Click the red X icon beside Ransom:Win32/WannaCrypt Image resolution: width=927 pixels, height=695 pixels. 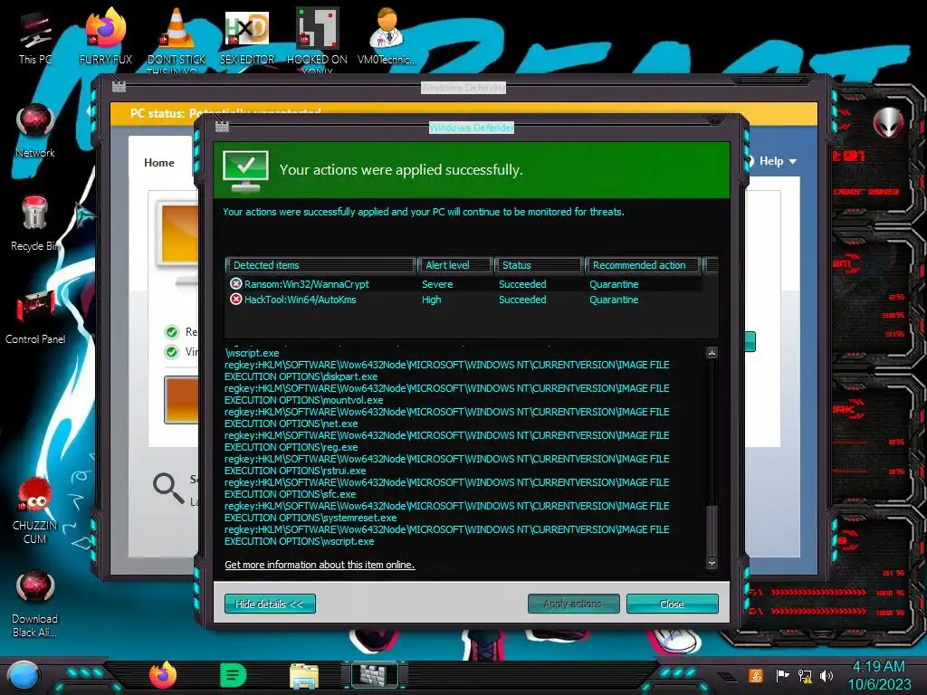point(236,283)
